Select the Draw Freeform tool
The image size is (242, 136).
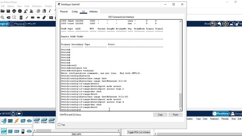44,18
